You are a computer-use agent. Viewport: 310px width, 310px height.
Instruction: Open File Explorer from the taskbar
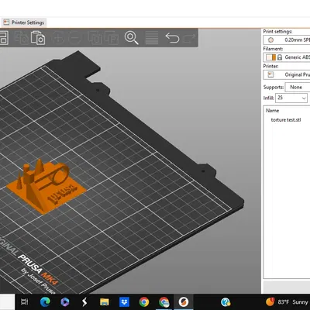point(105,301)
